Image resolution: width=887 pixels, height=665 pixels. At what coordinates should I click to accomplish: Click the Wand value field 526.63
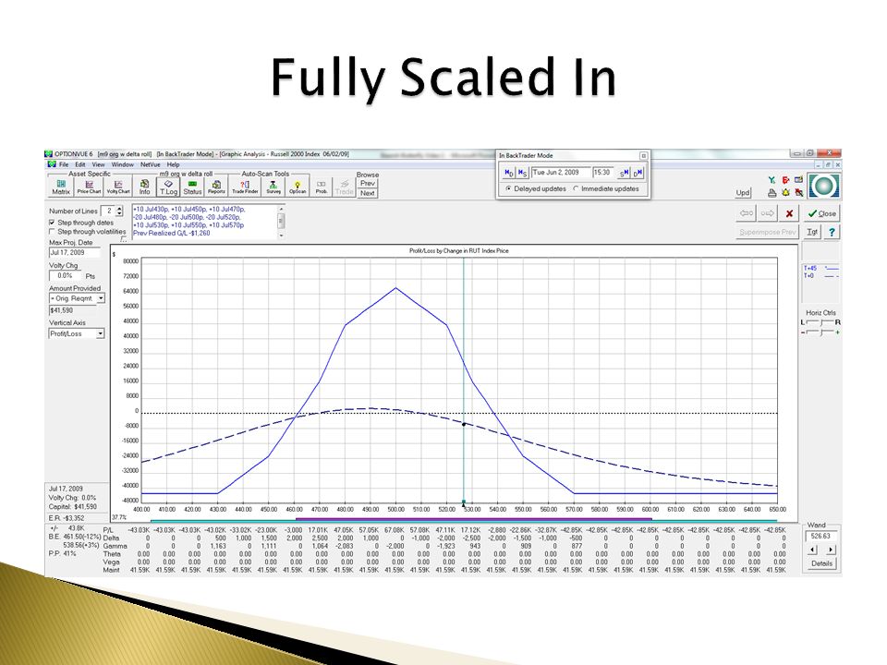(x=821, y=536)
